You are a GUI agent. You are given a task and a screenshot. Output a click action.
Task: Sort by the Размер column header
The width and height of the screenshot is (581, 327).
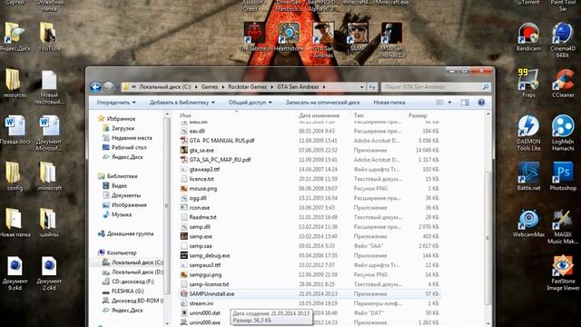[x=418, y=115]
